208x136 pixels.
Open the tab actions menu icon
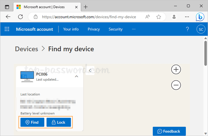7,7
